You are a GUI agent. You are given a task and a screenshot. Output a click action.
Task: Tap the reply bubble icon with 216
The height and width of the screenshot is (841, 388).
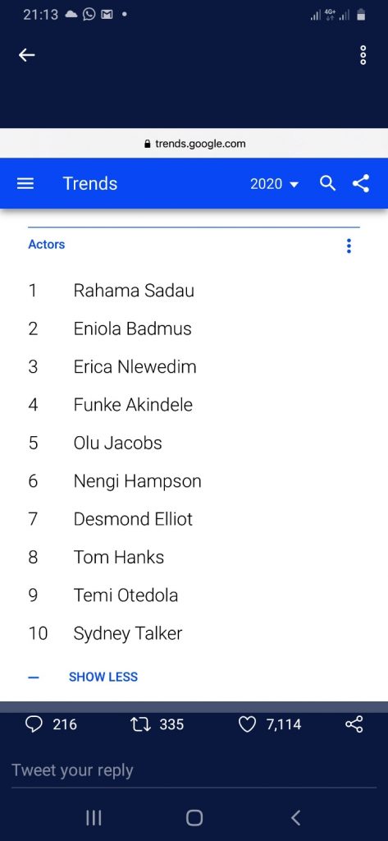(x=34, y=725)
